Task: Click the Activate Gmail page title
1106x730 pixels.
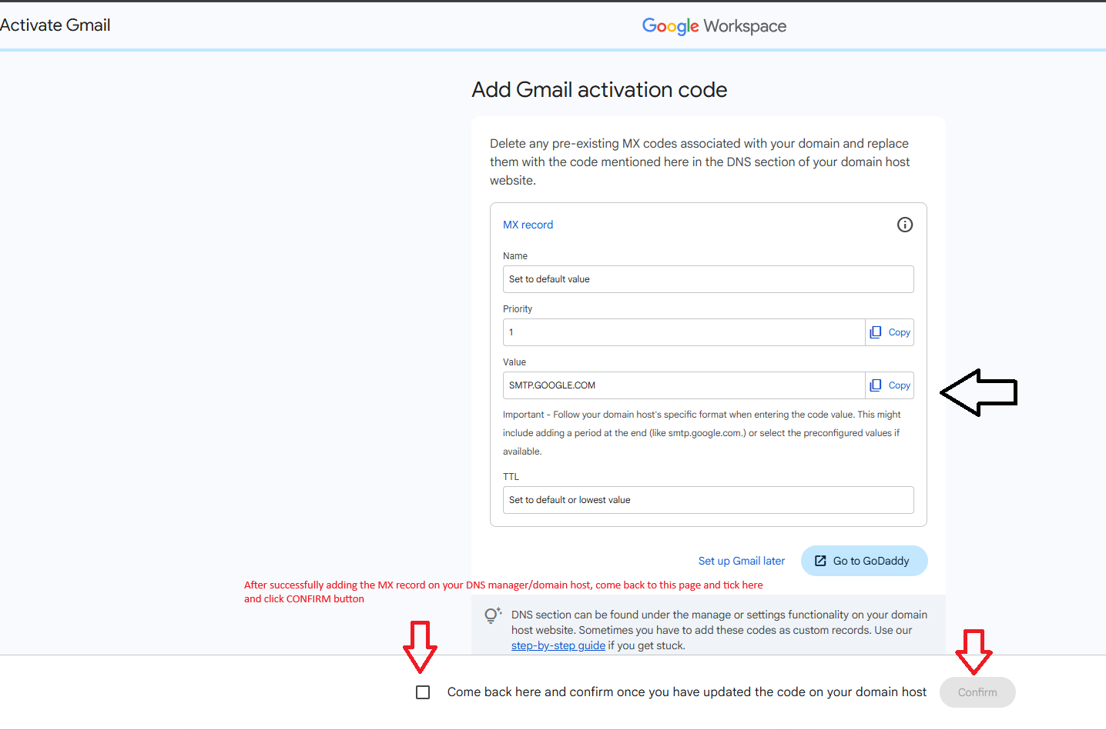Action: pos(55,25)
